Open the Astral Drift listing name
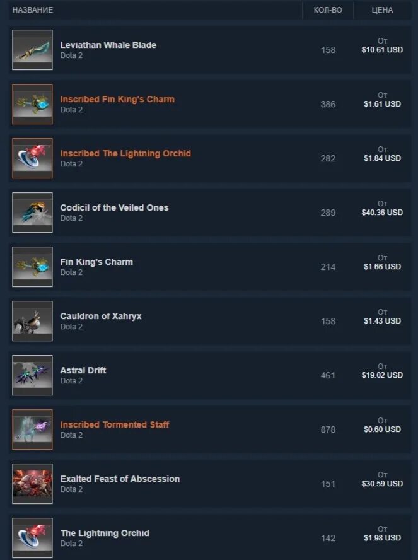418x560 pixels. coord(83,370)
